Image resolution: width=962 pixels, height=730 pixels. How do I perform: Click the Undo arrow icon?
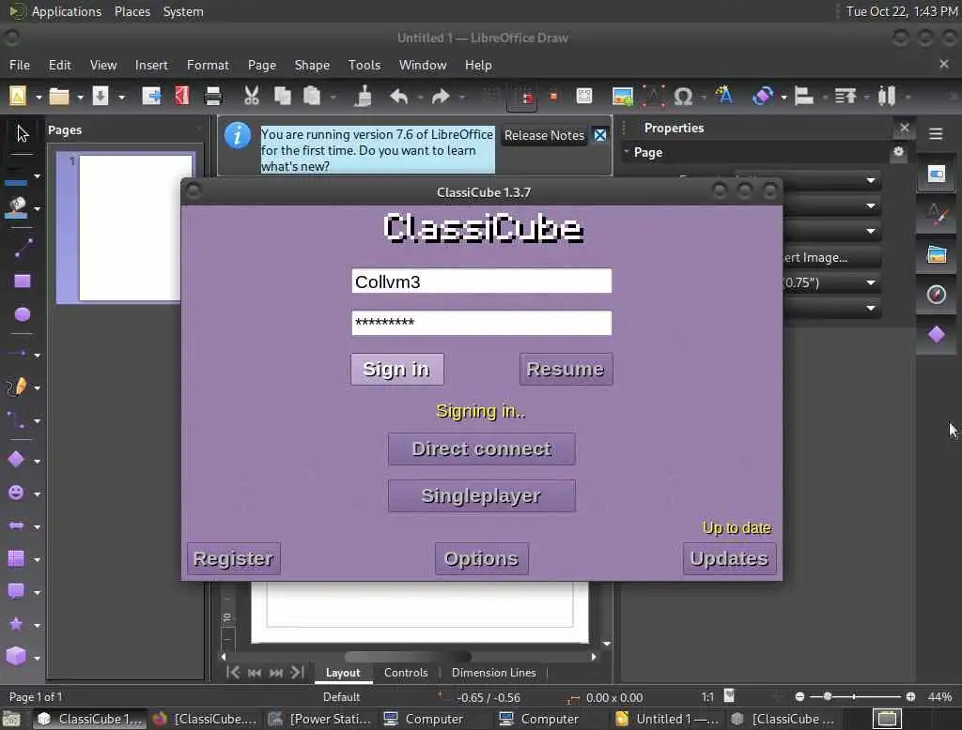(398, 97)
